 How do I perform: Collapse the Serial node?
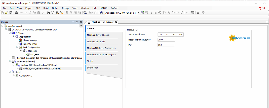click(x=10, y=72)
